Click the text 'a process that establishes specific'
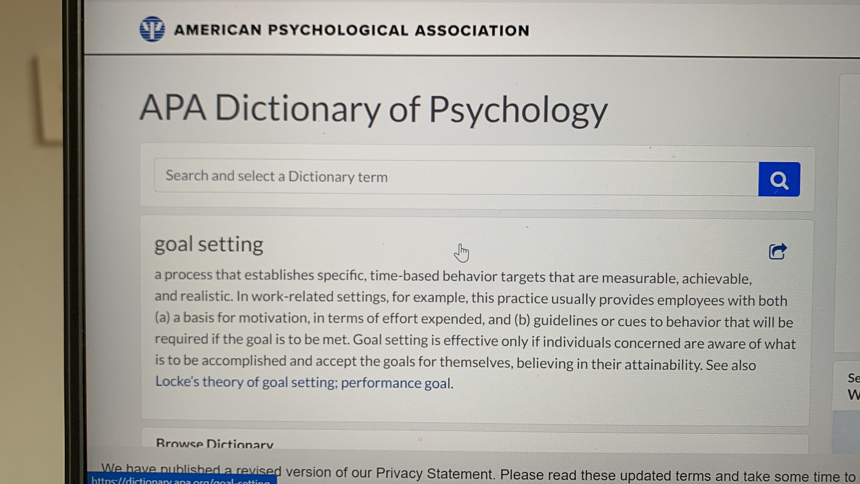 (x=260, y=275)
